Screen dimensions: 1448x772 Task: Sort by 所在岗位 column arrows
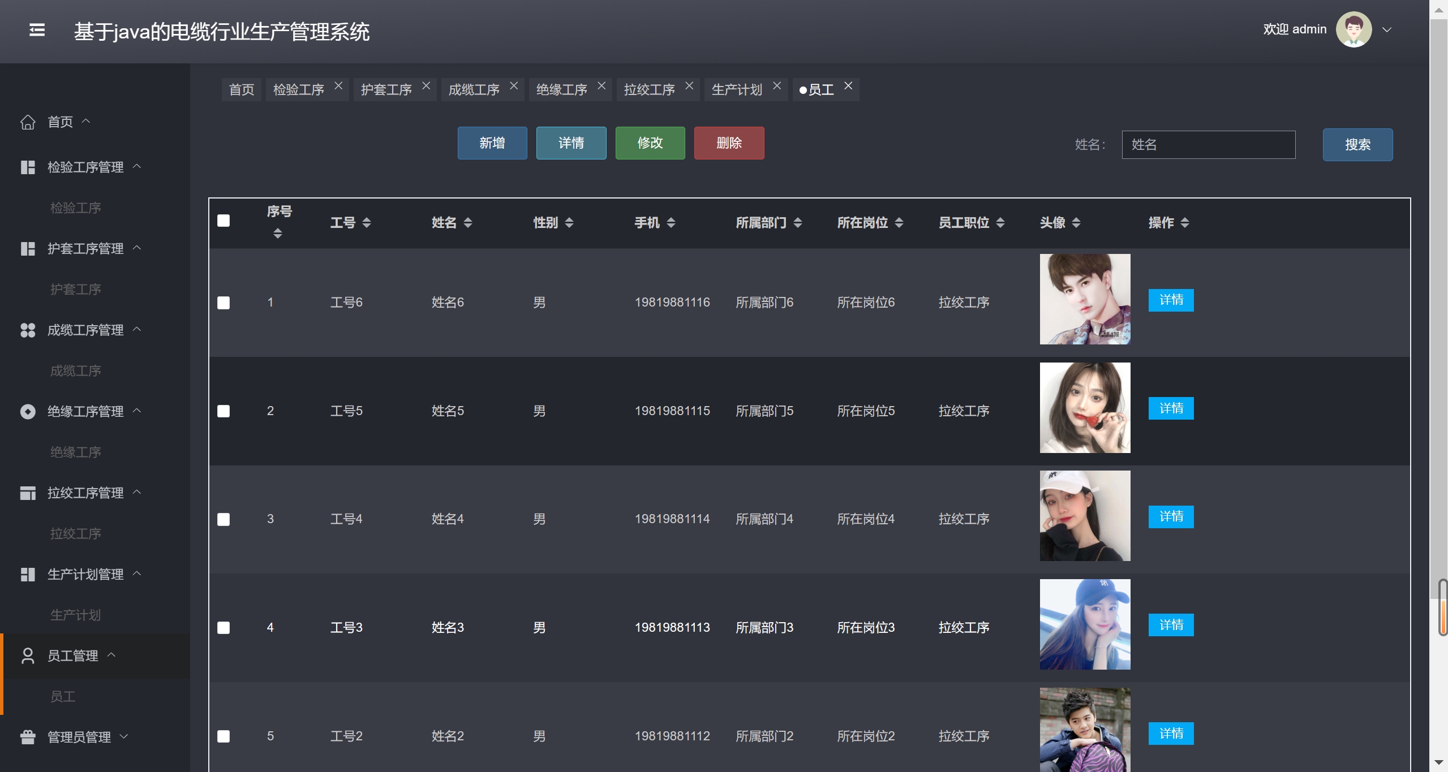899,223
